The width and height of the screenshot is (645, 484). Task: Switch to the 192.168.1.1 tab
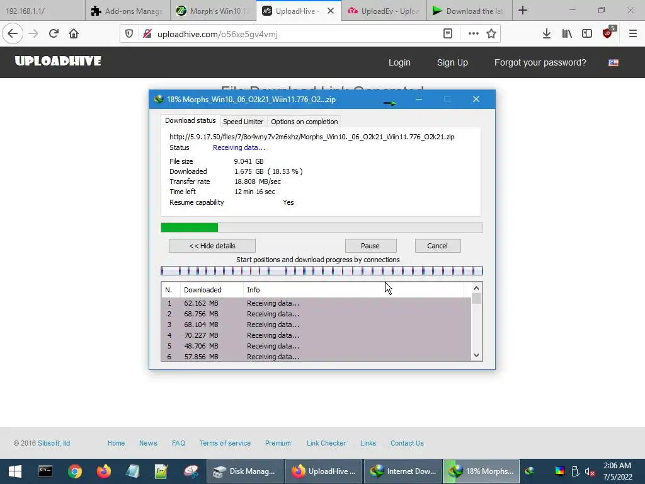click(42, 11)
